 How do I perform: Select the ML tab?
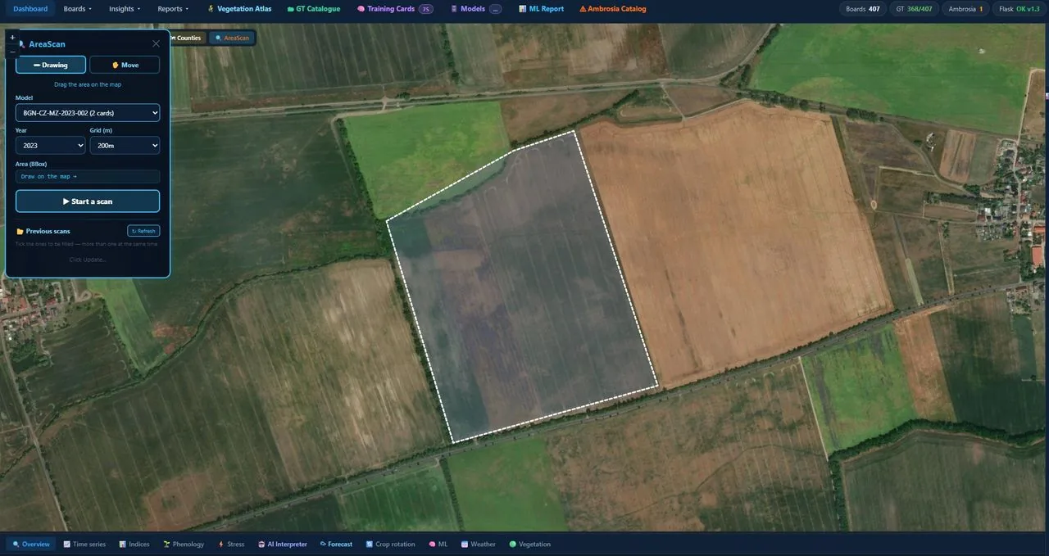click(x=438, y=544)
